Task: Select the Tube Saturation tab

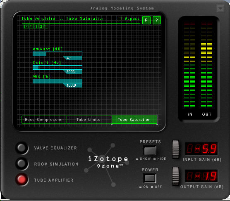Action: pyautogui.click(x=134, y=120)
